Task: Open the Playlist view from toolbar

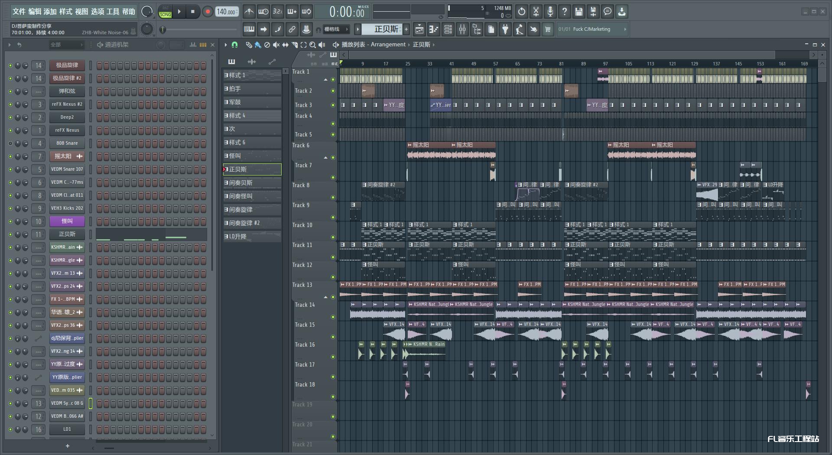Action: click(x=419, y=29)
